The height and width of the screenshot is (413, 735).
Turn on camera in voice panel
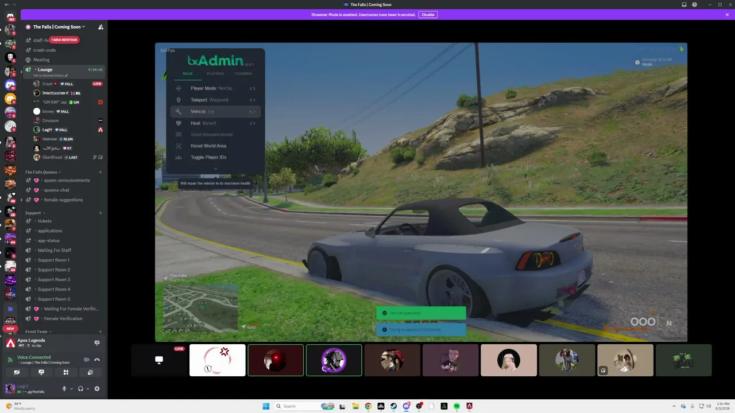point(17,372)
